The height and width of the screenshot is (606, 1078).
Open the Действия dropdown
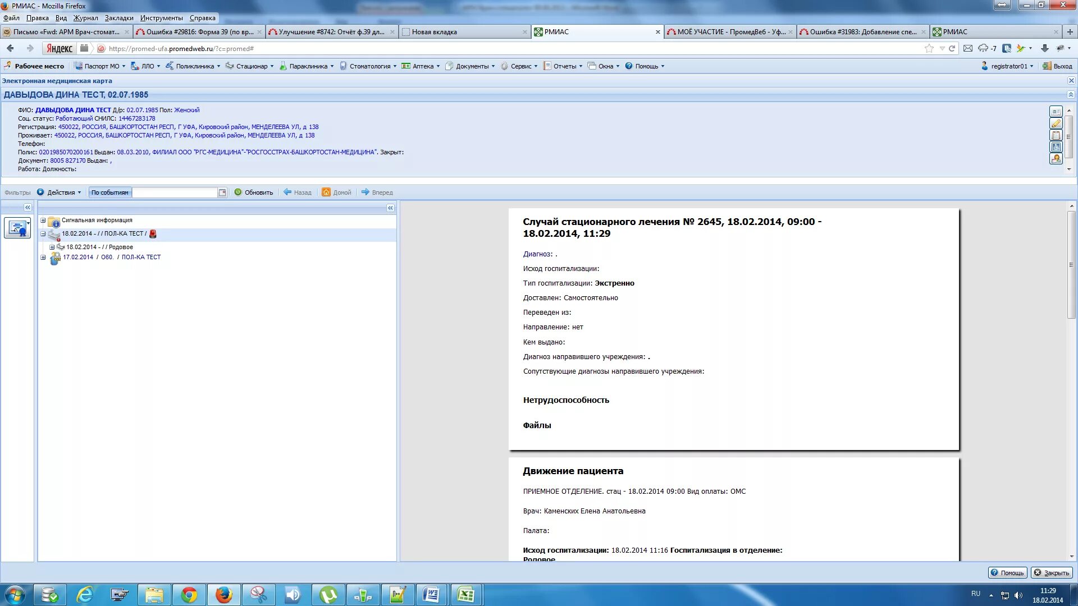[x=60, y=192]
